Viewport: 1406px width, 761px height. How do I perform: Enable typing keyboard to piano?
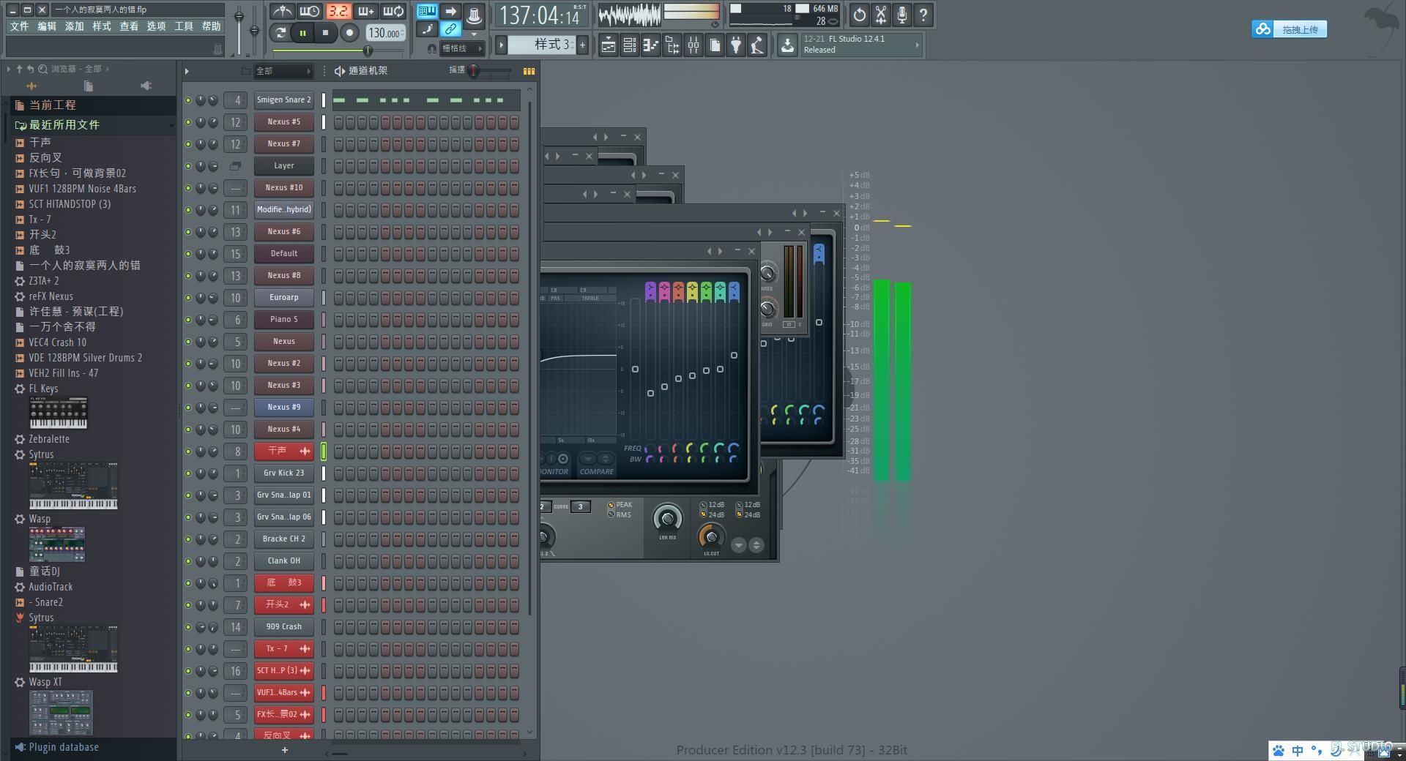(x=427, y=12)
